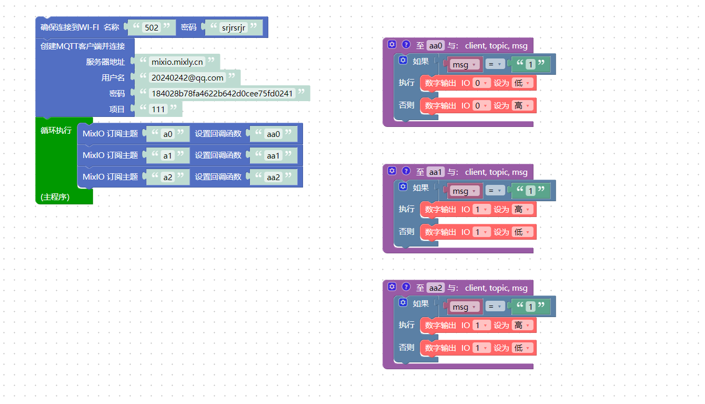705x404 pixels.
Task: Open gear icon on aa2 if block
Action: point(403,303)
